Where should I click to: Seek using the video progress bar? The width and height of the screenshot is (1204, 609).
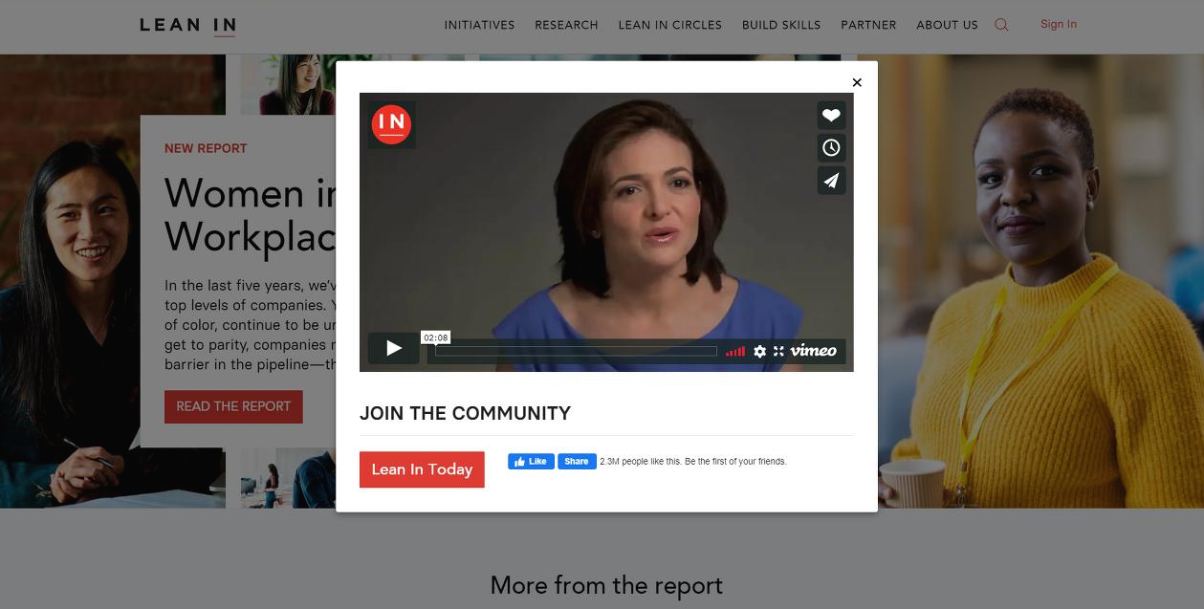pos(574,351)
